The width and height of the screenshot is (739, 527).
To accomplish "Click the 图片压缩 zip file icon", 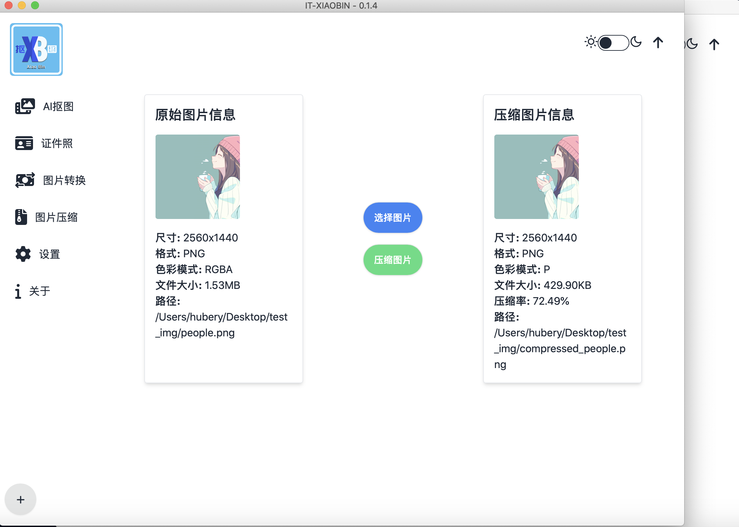I will point(21,217).
